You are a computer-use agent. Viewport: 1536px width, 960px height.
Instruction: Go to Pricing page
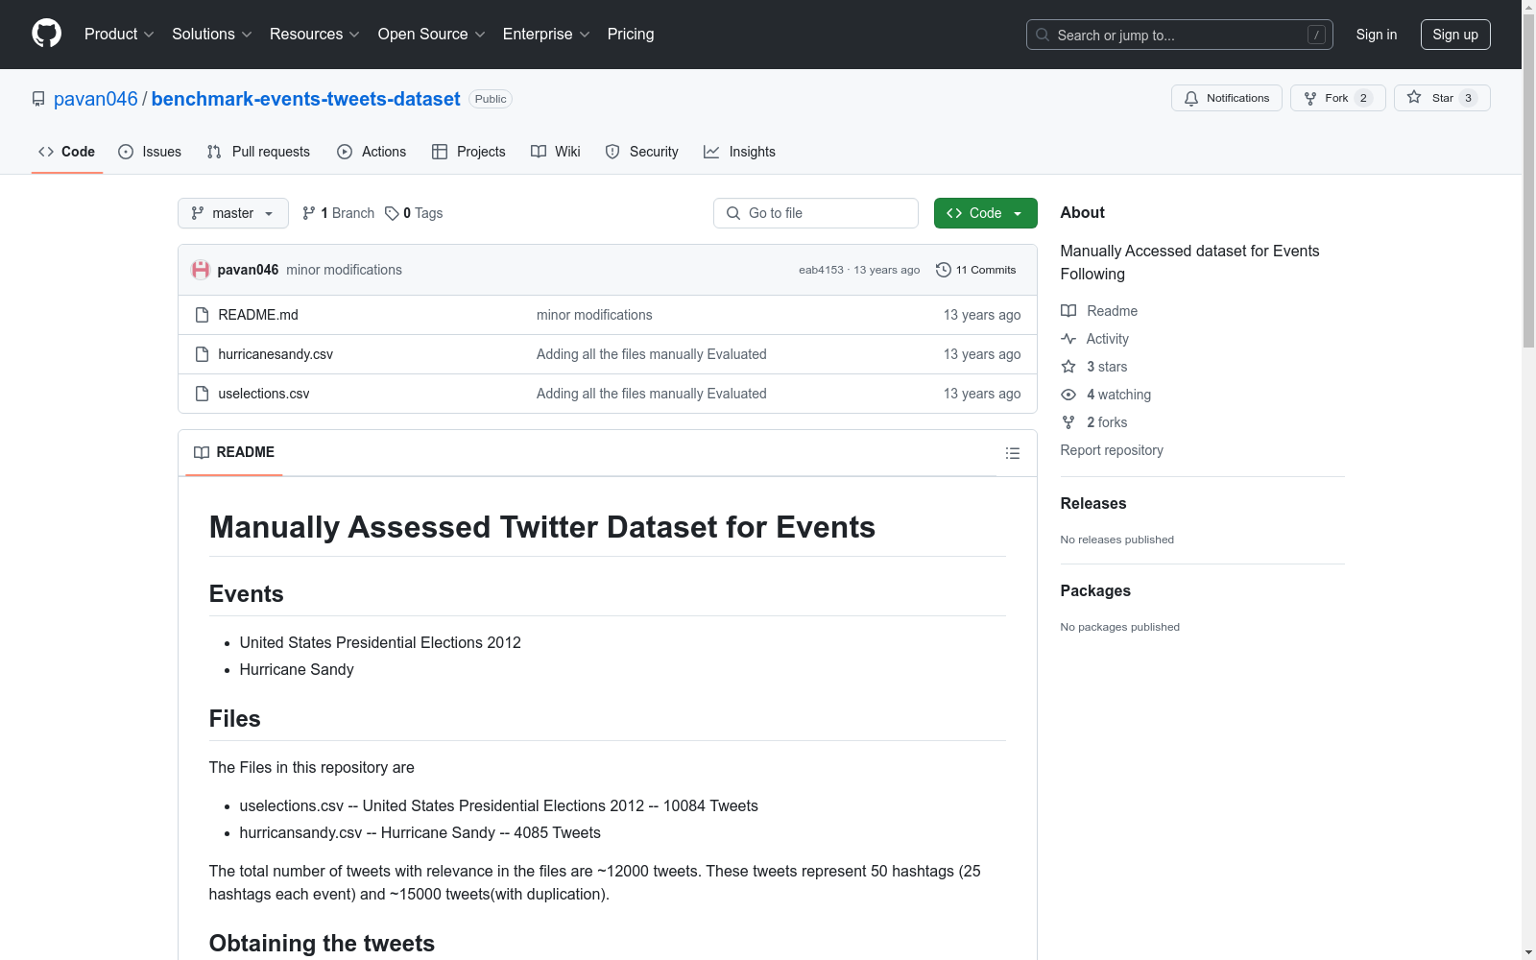[631, 35]
